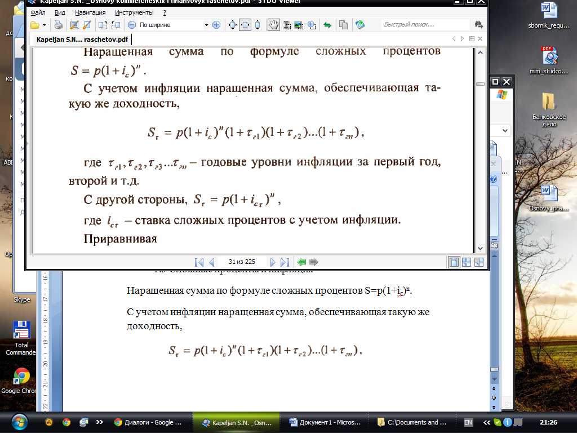Image resolution: width=577 pixels, height=433 pixels.
Task: Click next tab arrow on tab bar
Action: 462,39
